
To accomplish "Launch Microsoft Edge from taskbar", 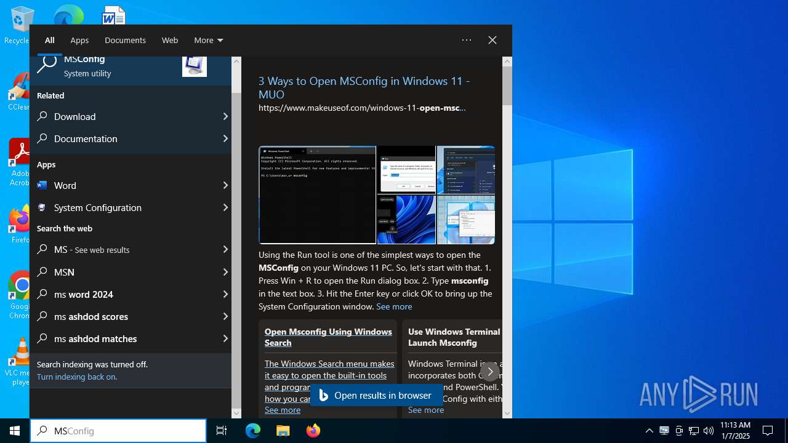I will click(x=253, y=431).
